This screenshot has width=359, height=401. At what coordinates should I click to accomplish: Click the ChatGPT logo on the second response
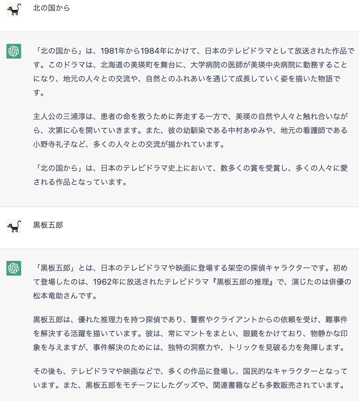14,268
